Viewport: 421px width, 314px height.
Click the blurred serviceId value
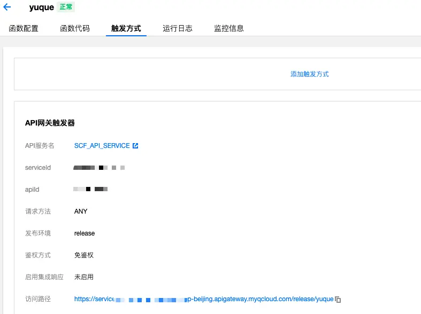(x=99, y=168)
